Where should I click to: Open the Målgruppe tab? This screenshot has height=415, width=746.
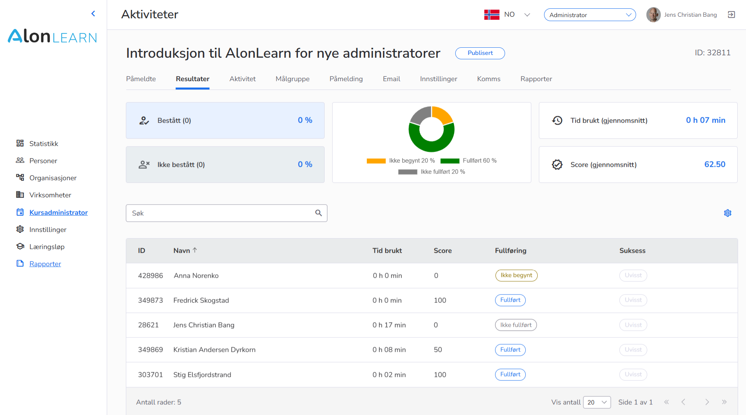(x=292, y=79)
